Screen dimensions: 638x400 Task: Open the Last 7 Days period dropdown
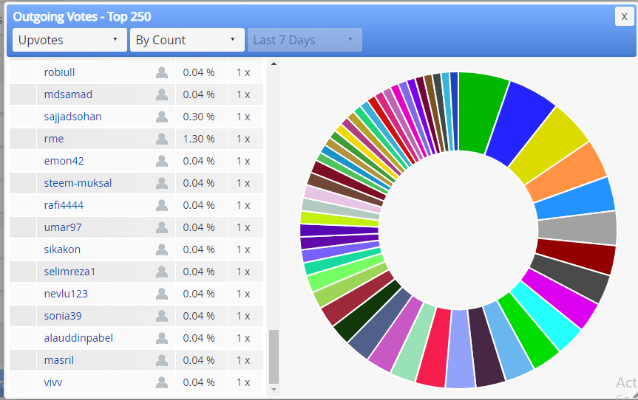coord(305,40)
